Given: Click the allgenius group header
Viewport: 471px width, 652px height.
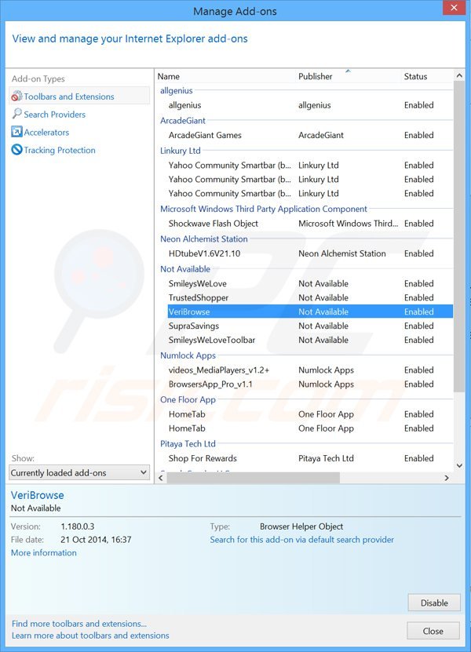Looking at the screenshot, I should click(177, 91).
